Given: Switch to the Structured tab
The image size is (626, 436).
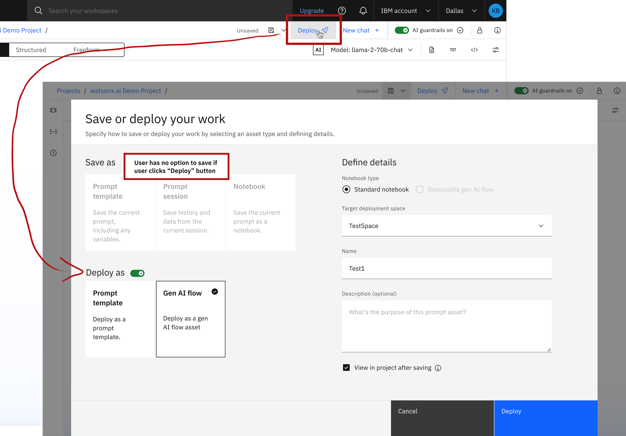Looking at the screenshot, I should pos(31,50).
